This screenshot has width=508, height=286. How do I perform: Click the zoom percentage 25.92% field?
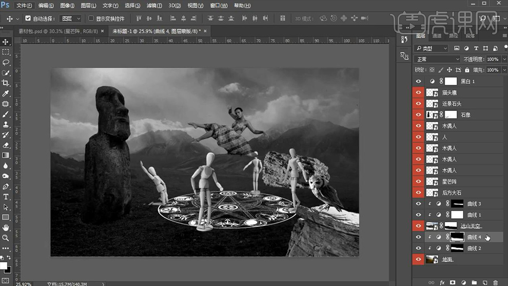click(24, 284)
